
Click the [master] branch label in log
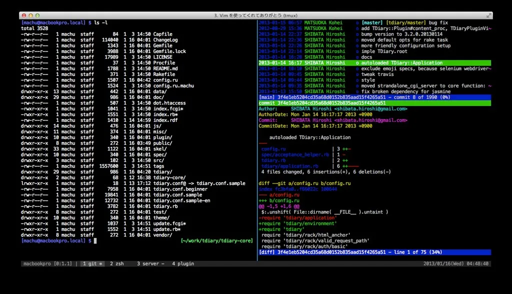(372, 22)
